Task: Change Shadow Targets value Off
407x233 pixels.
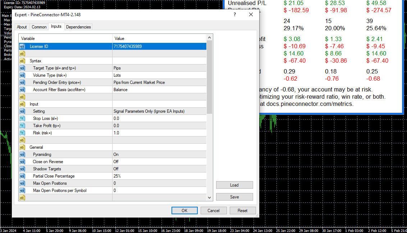Action: [159, 169]
